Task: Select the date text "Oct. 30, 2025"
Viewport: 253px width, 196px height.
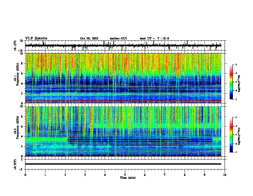Action: (89, 38)
